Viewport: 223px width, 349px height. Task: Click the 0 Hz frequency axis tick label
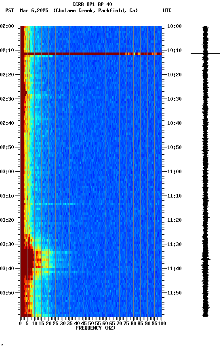pyautogui.click(x=21, y=324)
